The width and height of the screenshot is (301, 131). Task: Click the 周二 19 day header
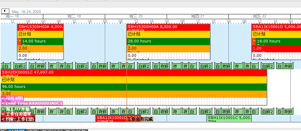coord(74,16)
